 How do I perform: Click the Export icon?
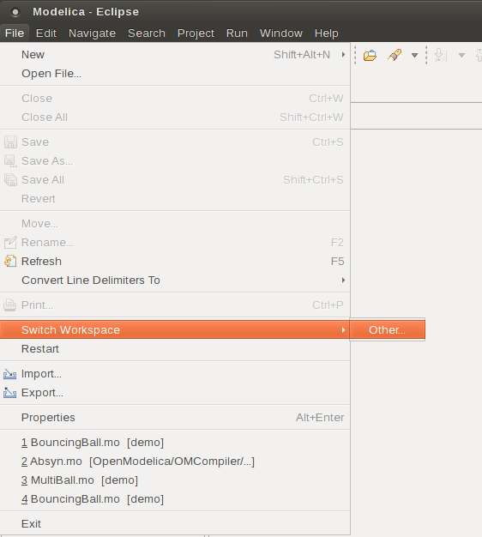click(10, 393)
